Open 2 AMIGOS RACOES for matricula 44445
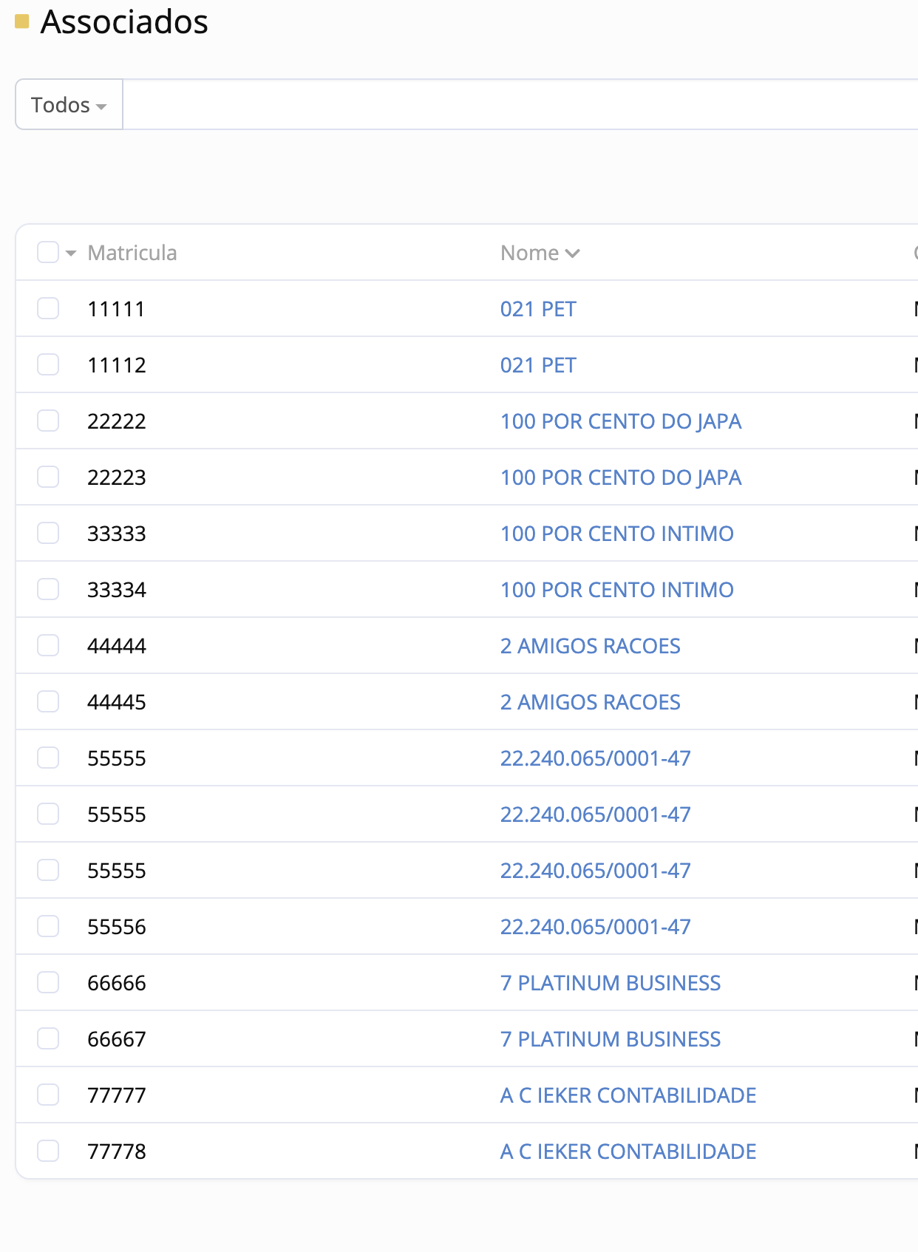Image resolution: width=918 pixels, height=1252 pixels. [590, 702]
